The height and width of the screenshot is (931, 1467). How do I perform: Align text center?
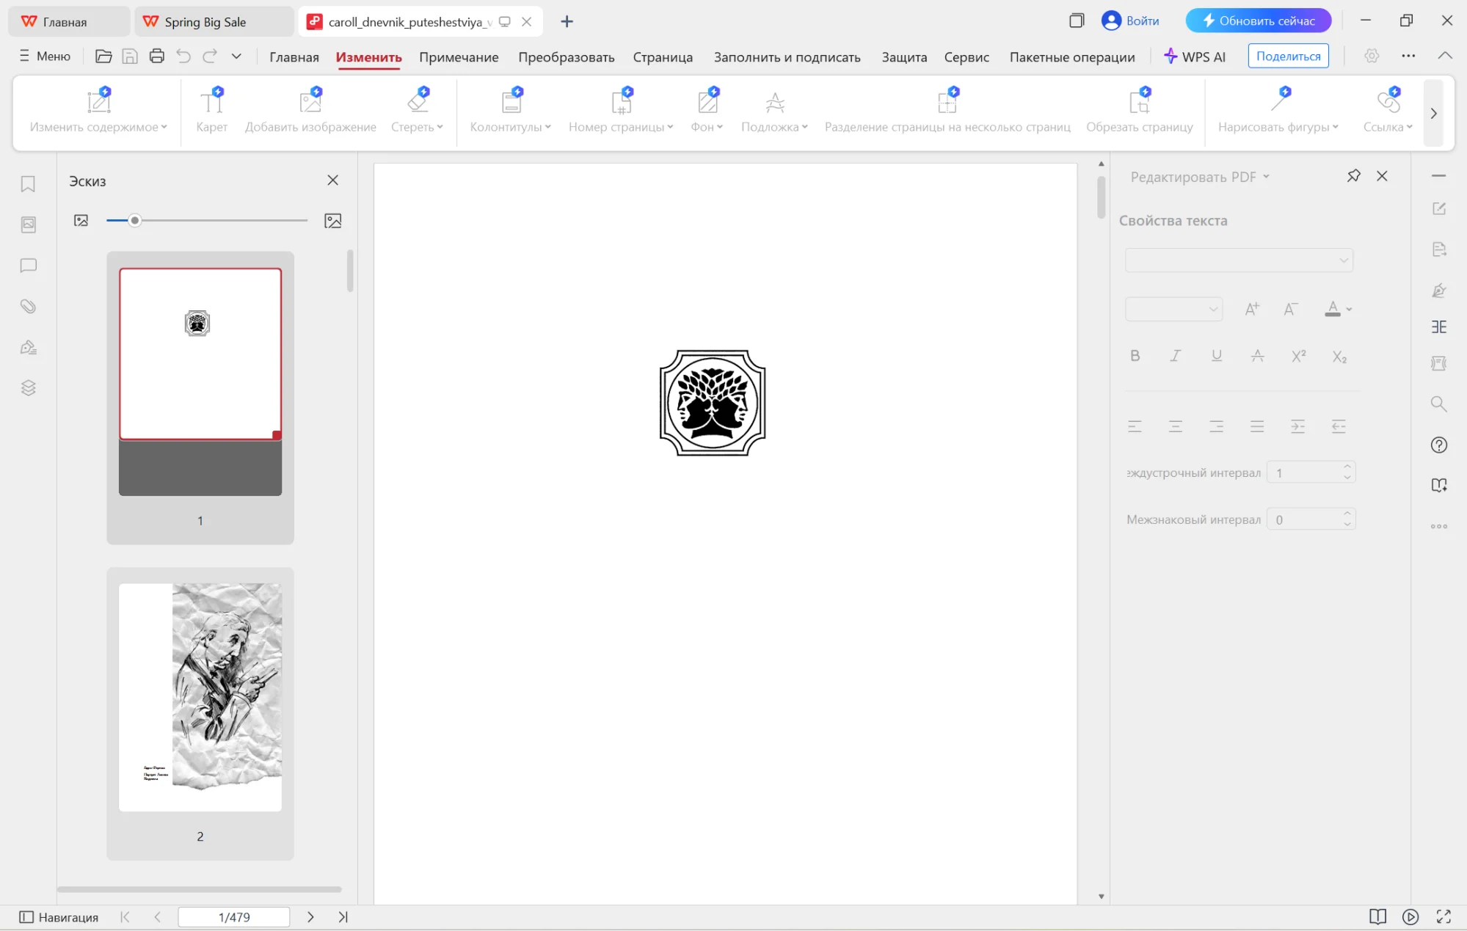coord(1175,426)
